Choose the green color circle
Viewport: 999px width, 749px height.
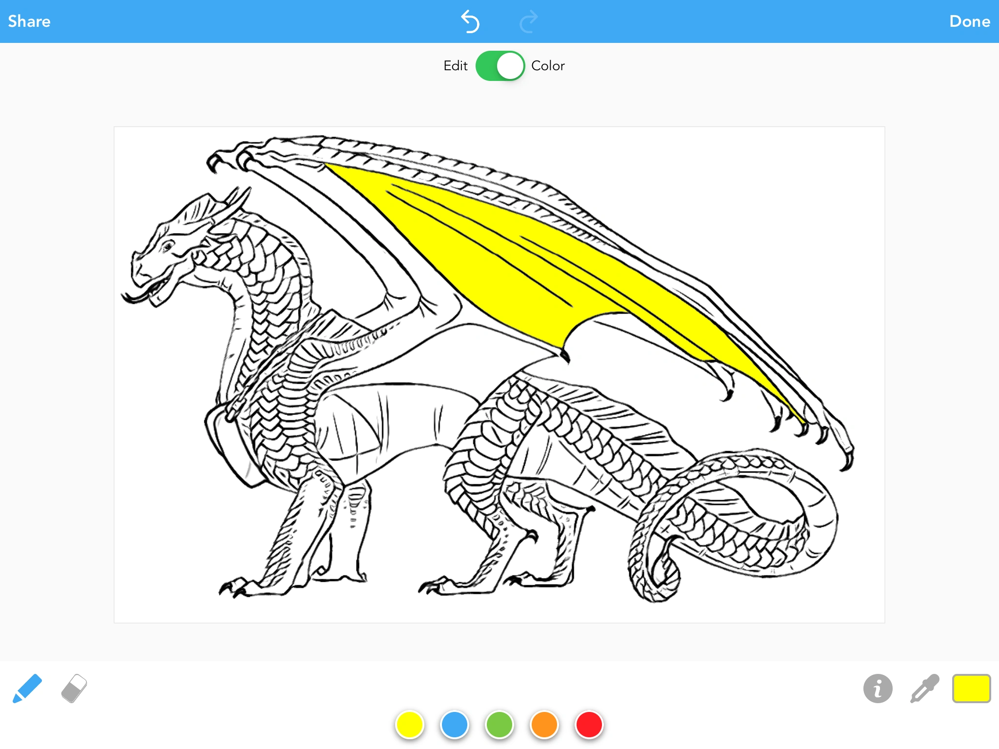coord(499,725)
